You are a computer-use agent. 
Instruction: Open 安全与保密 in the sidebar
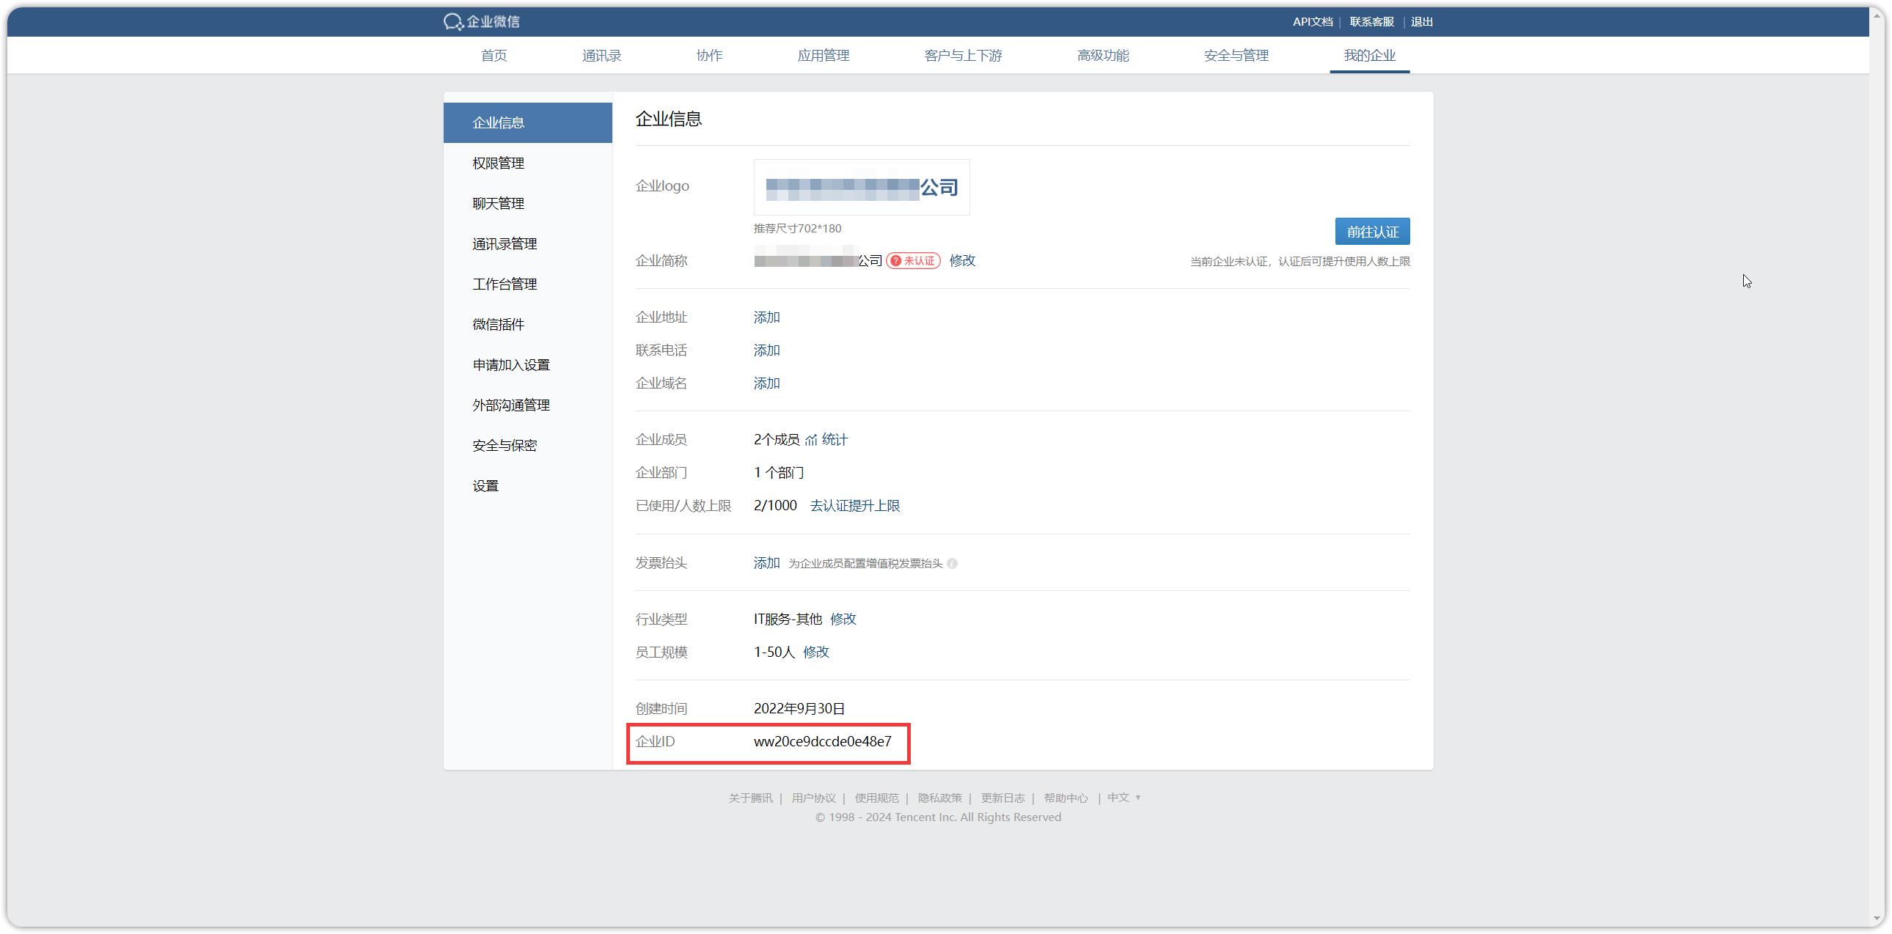point(527,446)
